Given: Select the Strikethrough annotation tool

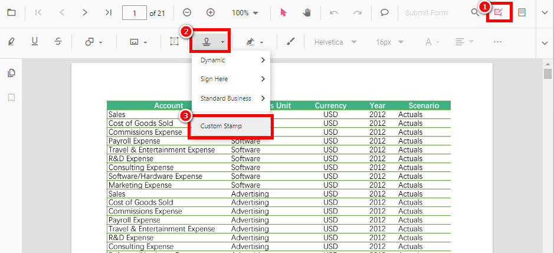Looking at the screenshot, I should 58,42.
